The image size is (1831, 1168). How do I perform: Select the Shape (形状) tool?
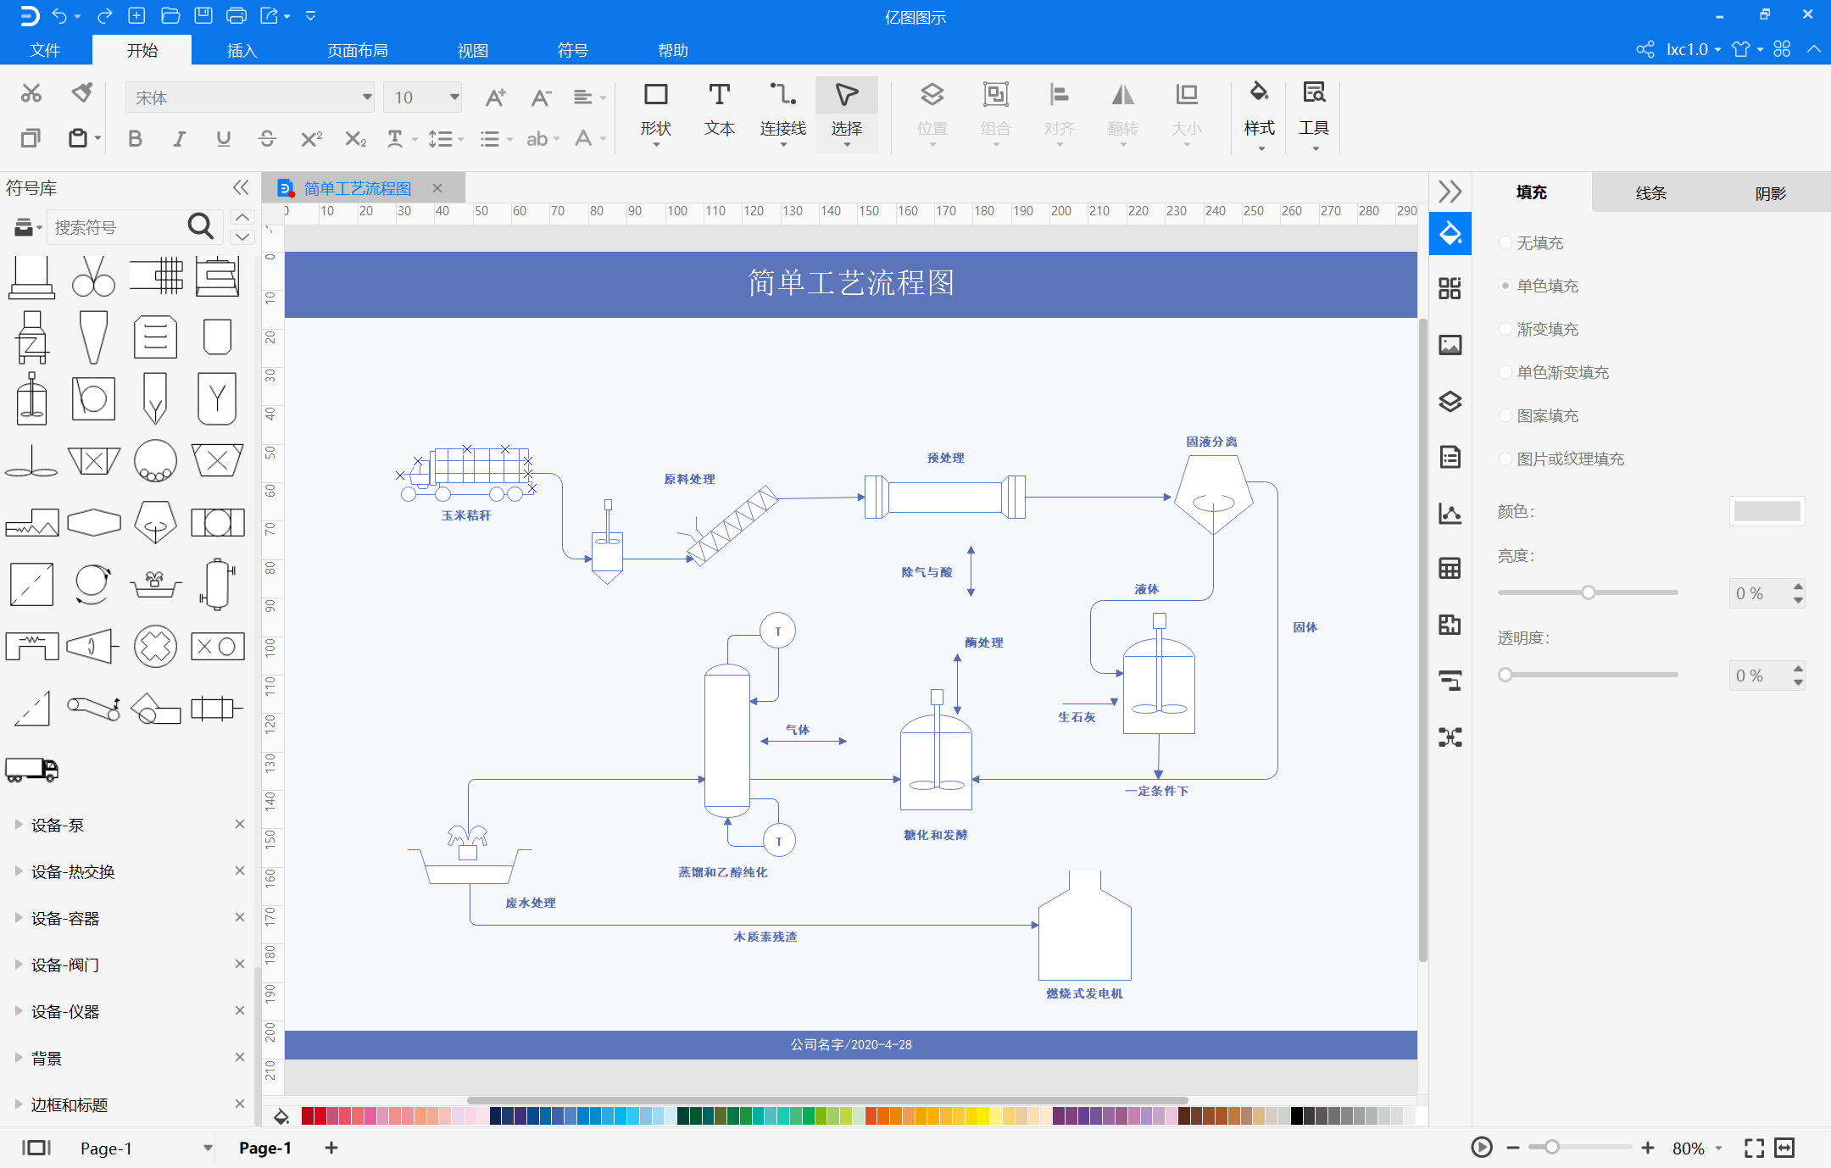[655, 113]
